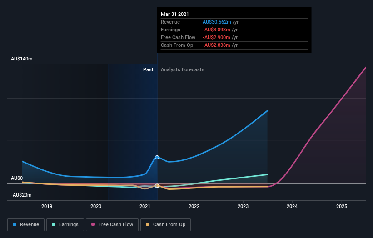Click the blue Revenue legend dot
Screen dimensions: 373x238
tap(15, 224)
